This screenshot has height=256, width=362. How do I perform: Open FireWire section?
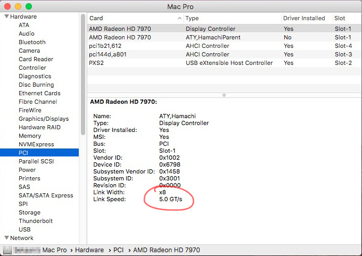coord(30,110)
